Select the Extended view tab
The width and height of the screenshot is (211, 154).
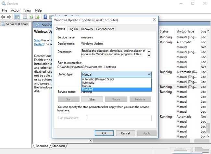(x=42, y=146)
